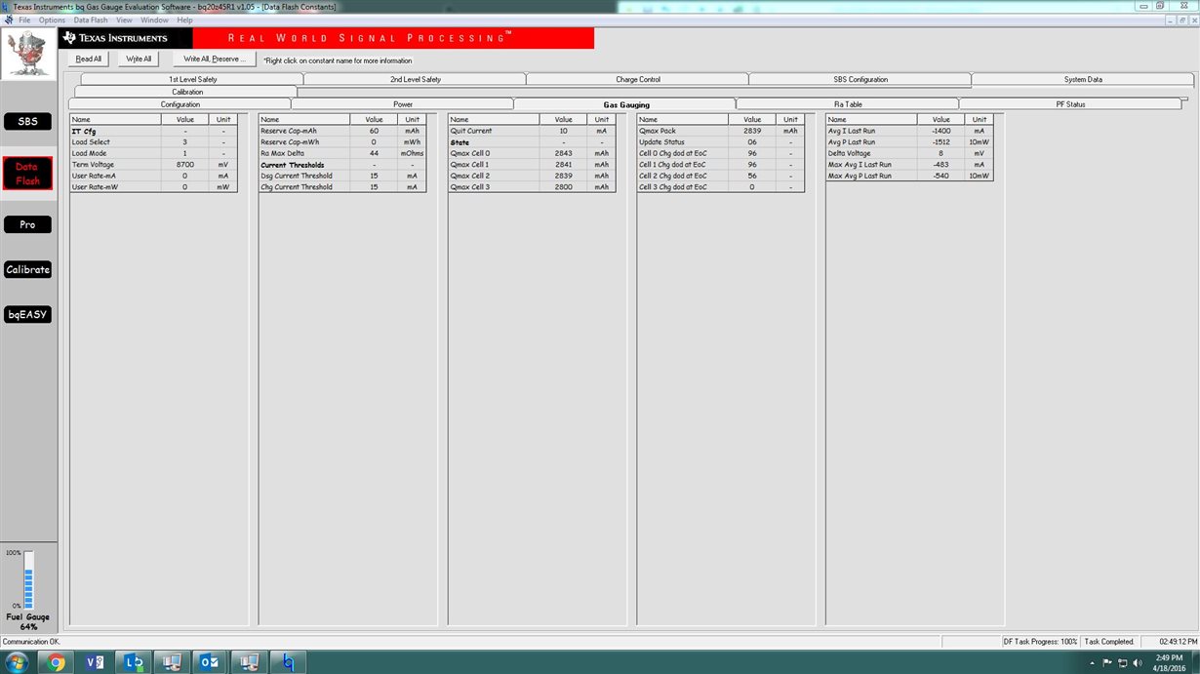The height and width of the screenshot is (674, 1200).
Task: Switch to the Charge Control tab
Action: [637, 79]
